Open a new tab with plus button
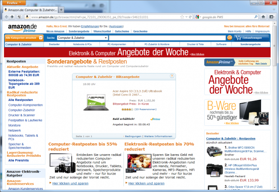The height and width of the screenshot is (192, 279). click(x=61, y=9)
